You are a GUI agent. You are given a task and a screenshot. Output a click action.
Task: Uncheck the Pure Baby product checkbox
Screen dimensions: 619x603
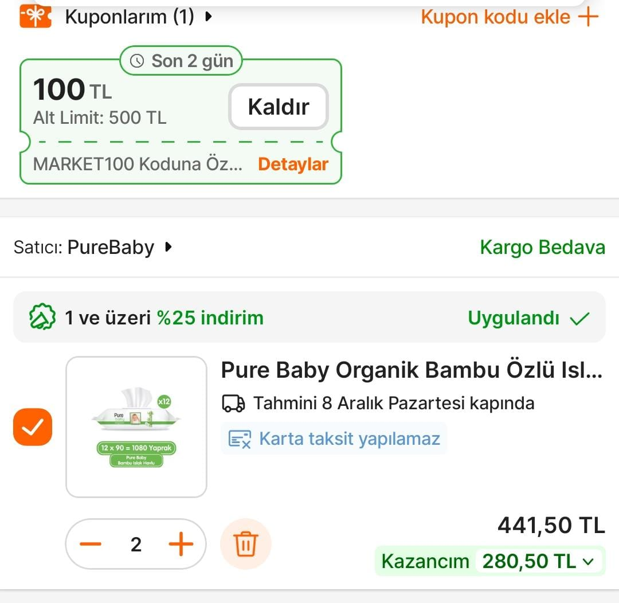tap(33, 427)
